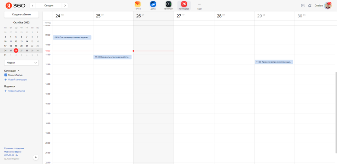Toggle Мои события calendar checkbox

[x=6, y=75]
